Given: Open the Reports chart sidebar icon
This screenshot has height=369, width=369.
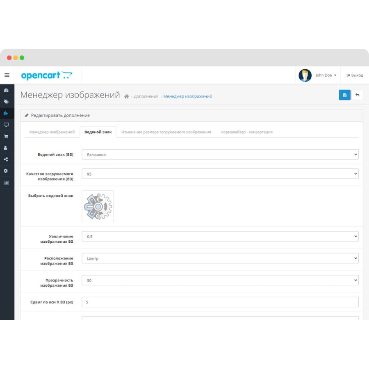Looking at the screenshot, I should pos(6,182).
